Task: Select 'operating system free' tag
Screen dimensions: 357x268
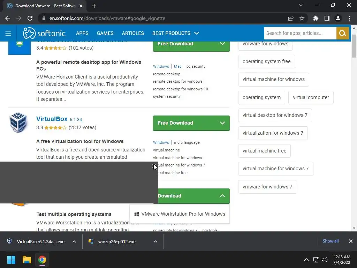Action: point(267,61)
